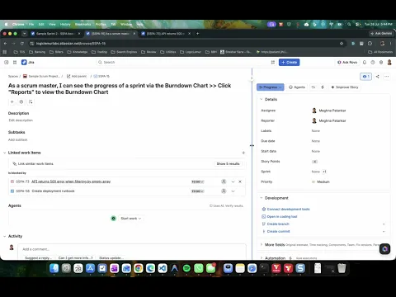Collapse the Development section
This screenshot has width=396, height=297.
262,198
